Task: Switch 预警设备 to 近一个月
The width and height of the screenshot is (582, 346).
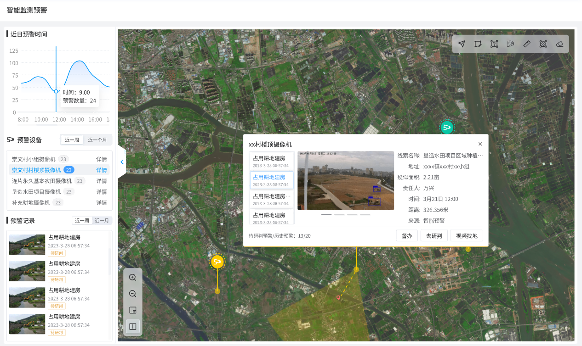Action: point(97,140)
